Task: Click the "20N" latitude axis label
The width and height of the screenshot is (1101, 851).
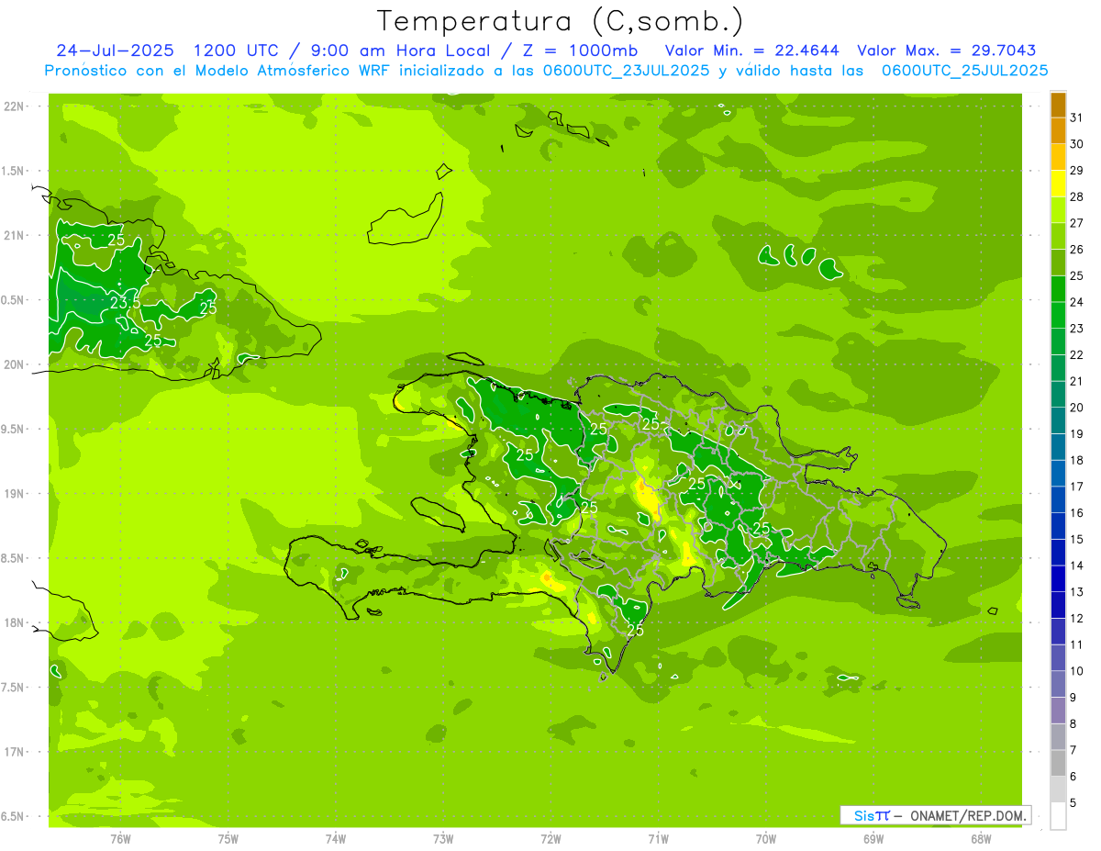Action: pyautogui.click(x=15, y=364)
